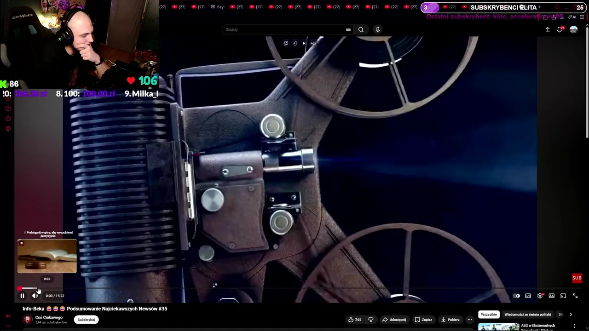Open the Szy bookmark folder tab

(x=217, y=7)
